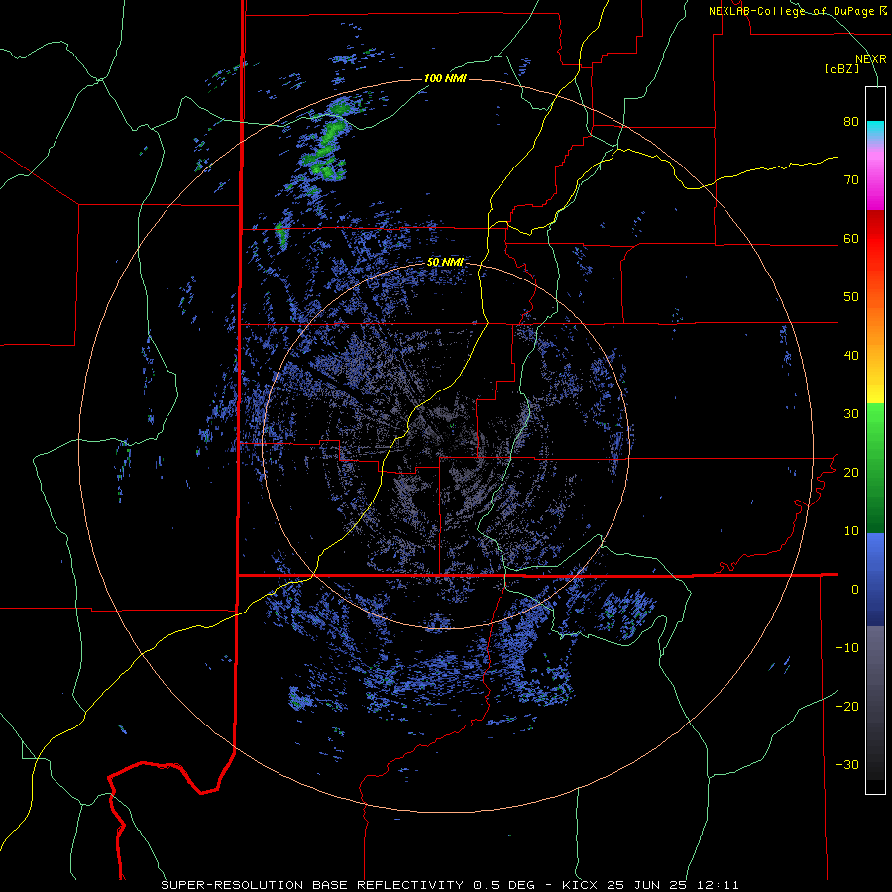Select the -10 scale label

(x=847, y=647)
